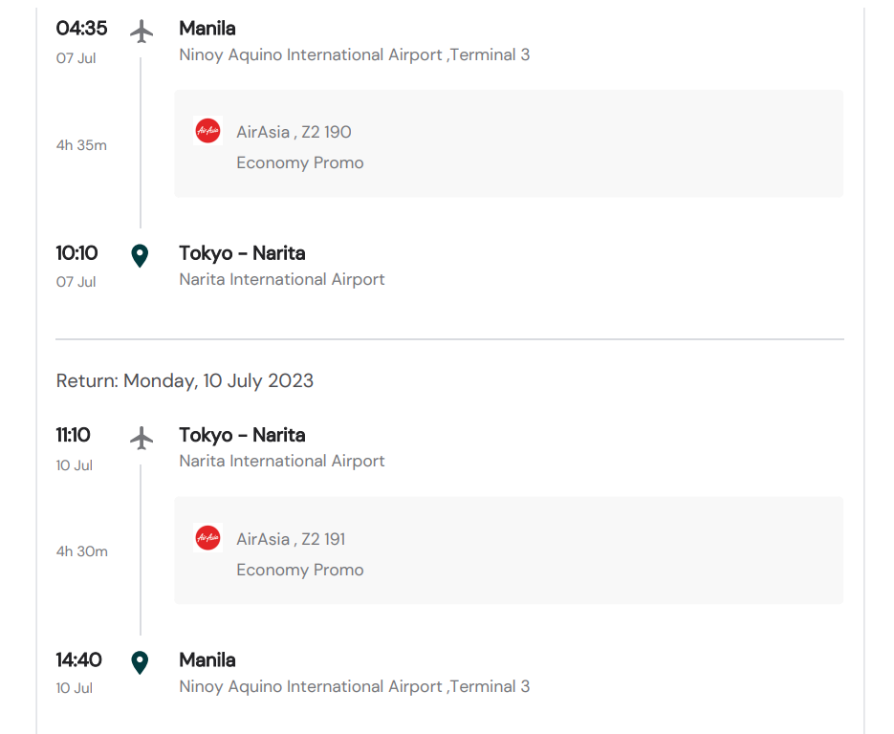Image resolution: width=894 pixels, height=734 pixels.
Task: Click the outbound Tokyo - Narita arrival city name
Action: click(242, 253)
